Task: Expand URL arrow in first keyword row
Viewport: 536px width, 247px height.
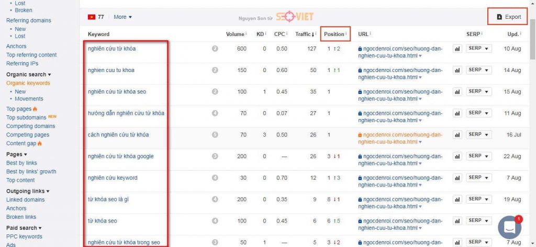Action: coord(420,56)
